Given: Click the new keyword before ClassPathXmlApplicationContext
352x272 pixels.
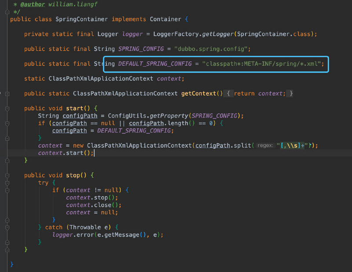Looking at the screenshot, I should pyautogui.click(x=78, y=145).
